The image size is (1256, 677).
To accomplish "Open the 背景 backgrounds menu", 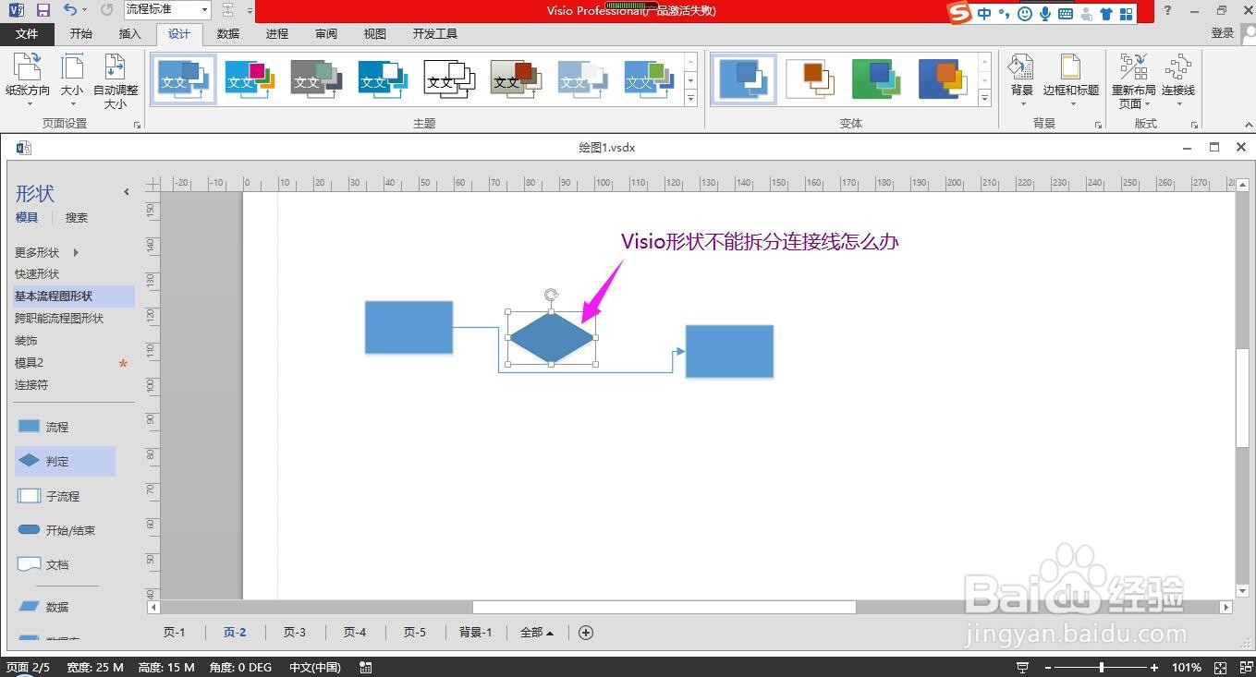I will tap(1022, 79).
